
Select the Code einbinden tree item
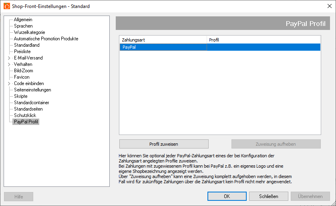point(29,83)
